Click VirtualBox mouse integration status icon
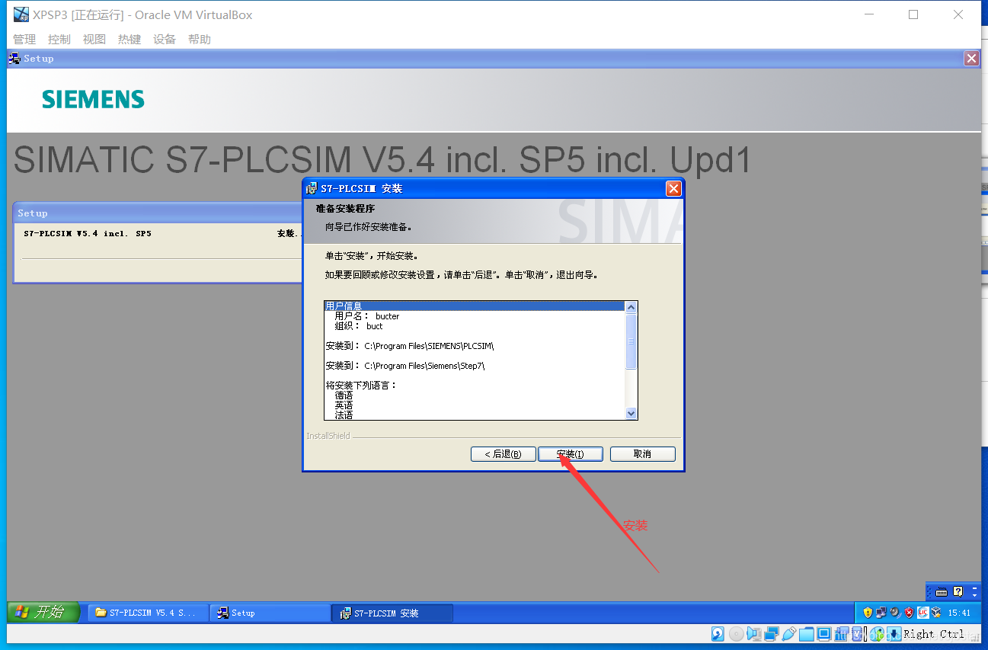Screen dimensions: 988x650 (x=877, y=634)
